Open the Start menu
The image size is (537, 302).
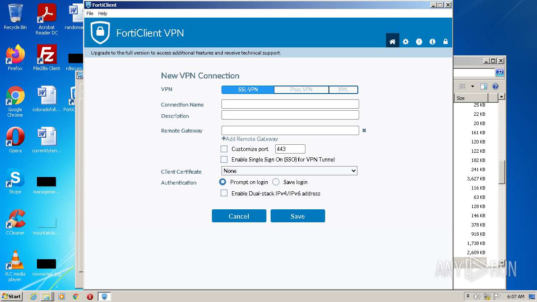point(12,297)
